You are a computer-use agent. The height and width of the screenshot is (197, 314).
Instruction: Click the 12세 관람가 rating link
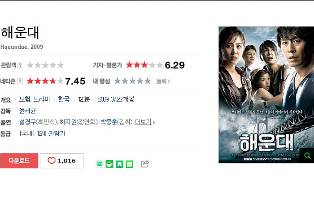coord(51,133)
